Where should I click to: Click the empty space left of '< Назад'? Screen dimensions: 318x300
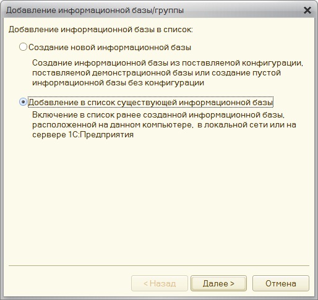tap(69, 283)
